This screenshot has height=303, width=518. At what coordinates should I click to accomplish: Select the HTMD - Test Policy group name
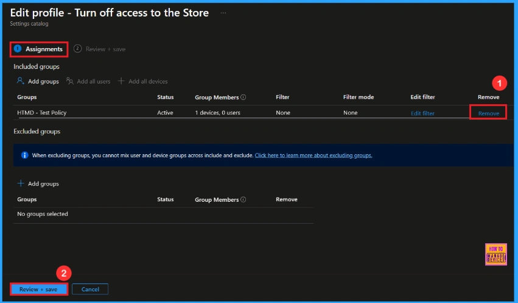[x=41, y=112]
